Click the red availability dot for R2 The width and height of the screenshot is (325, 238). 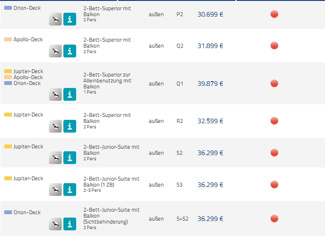[x=274, y=121]
